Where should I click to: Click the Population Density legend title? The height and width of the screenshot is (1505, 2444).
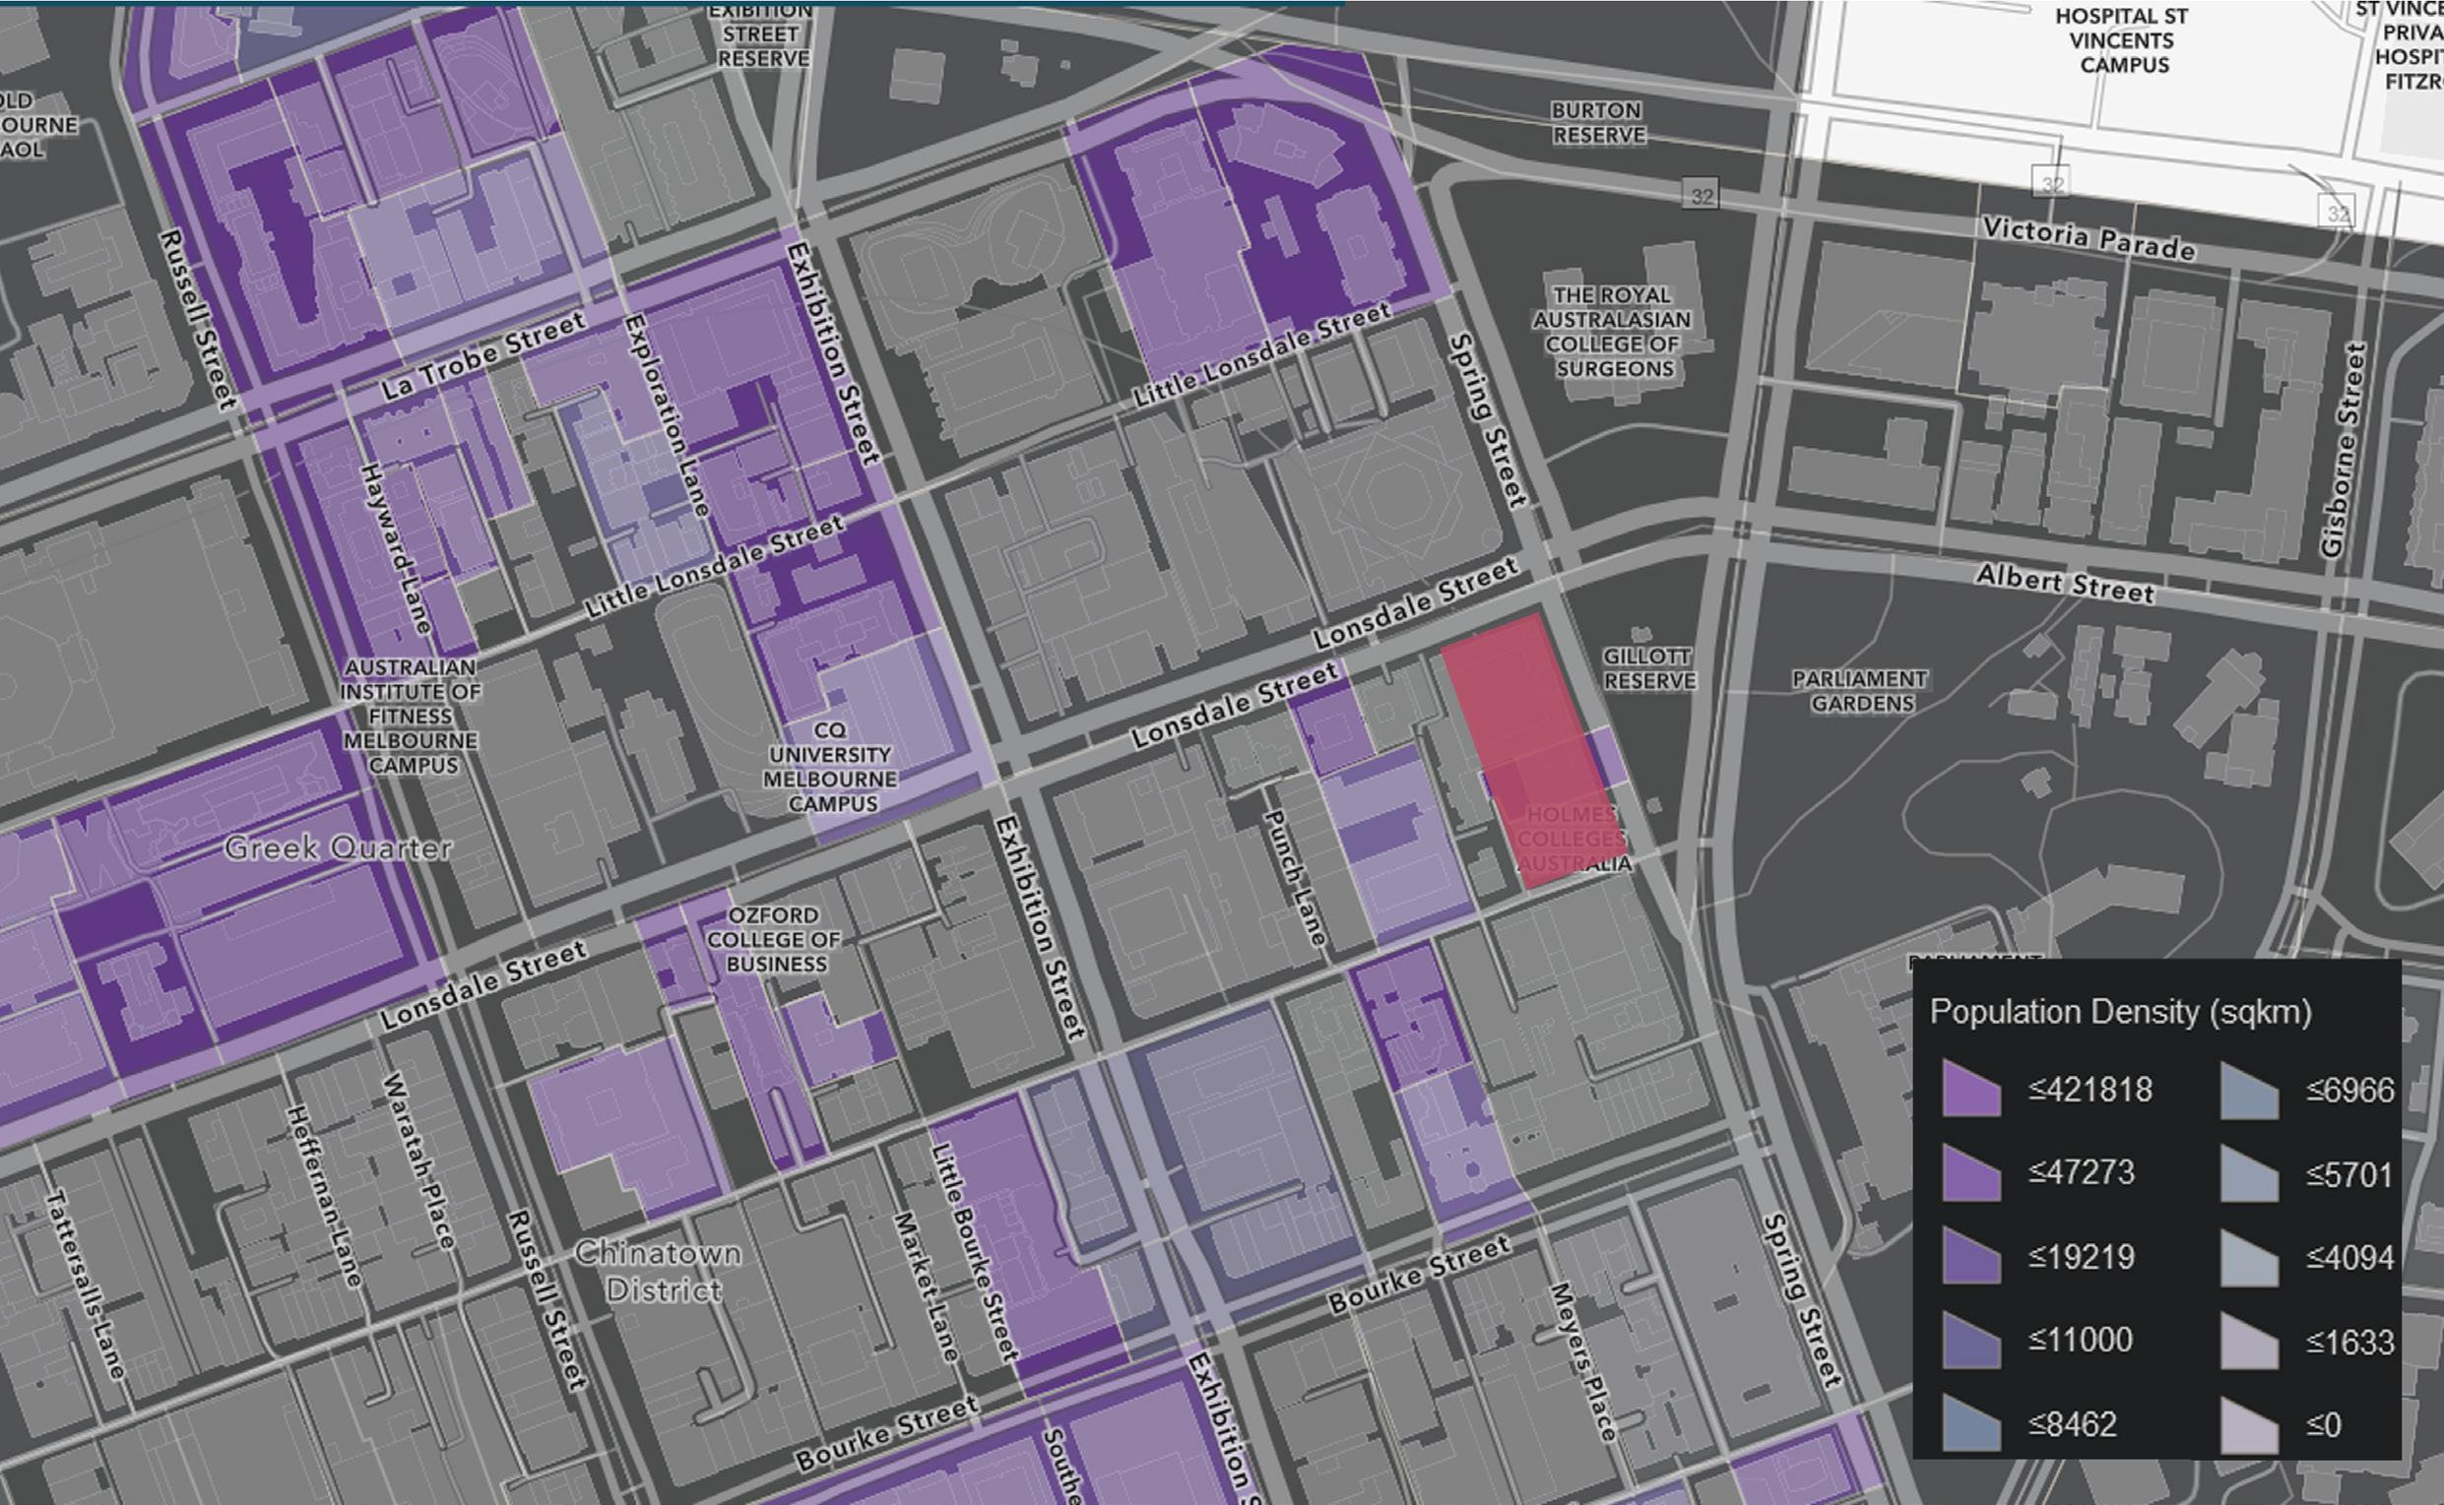(x=2120, y=1012)
